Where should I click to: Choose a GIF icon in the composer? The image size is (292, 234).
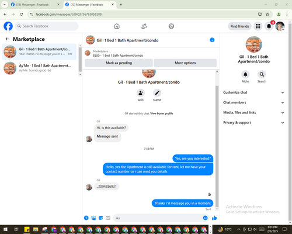tap(108, 218)
